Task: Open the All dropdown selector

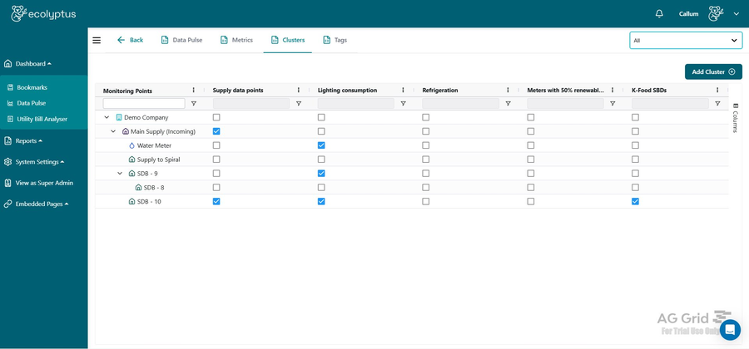Action: [685, 40]
